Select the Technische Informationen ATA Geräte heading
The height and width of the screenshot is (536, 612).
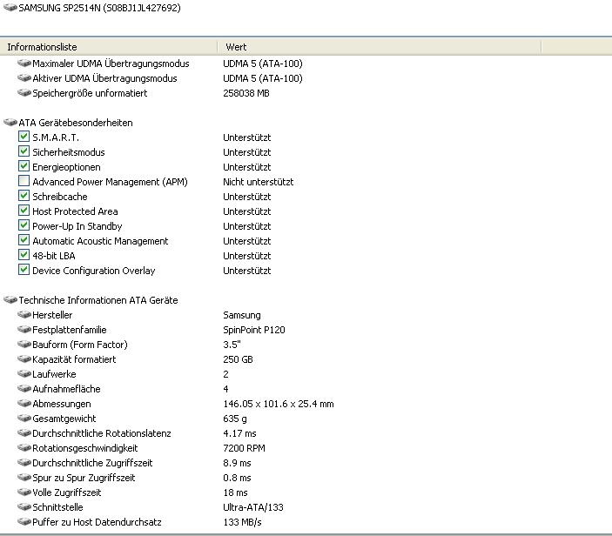coord(98,300)
